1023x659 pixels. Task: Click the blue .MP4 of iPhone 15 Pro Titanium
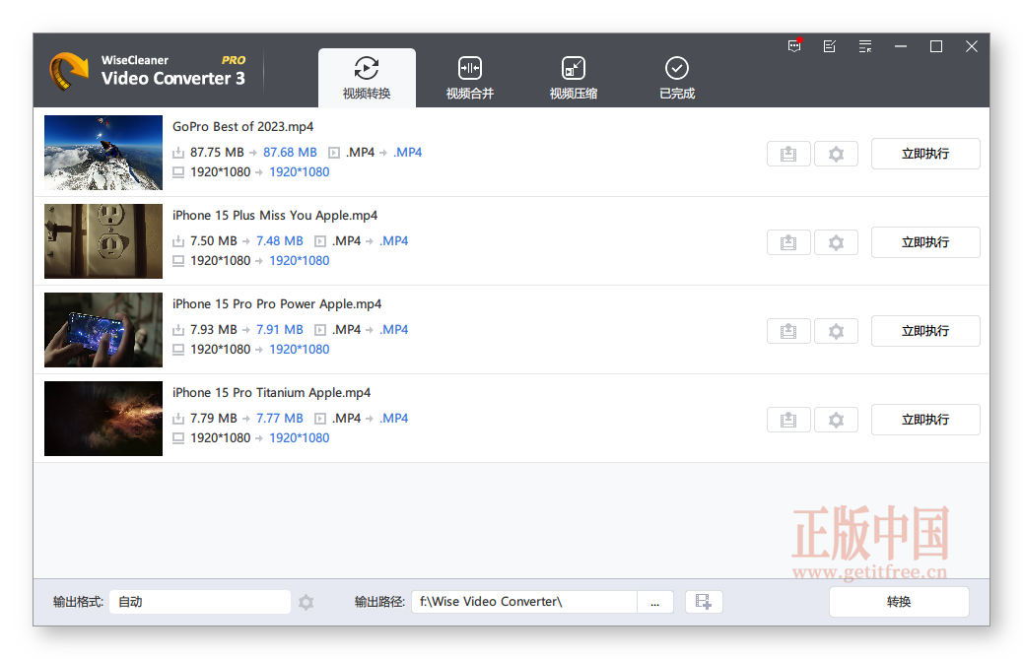point(394,419)
